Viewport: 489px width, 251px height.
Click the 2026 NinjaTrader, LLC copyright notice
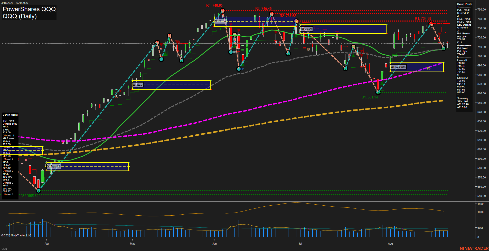click(16, 235)
